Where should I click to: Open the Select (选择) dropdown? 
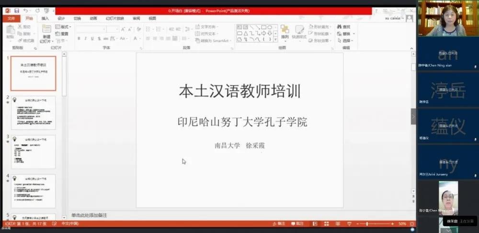[x=345, y=41]
